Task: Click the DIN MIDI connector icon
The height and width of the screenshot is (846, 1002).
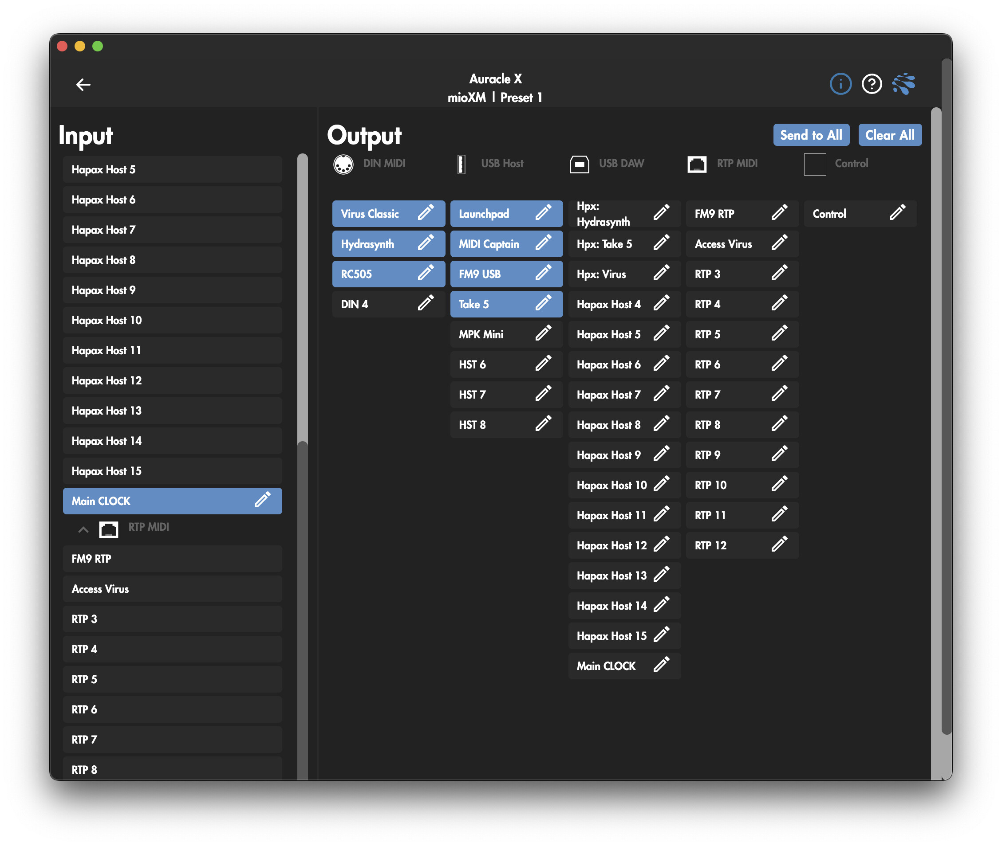Action: coord(343,164)
